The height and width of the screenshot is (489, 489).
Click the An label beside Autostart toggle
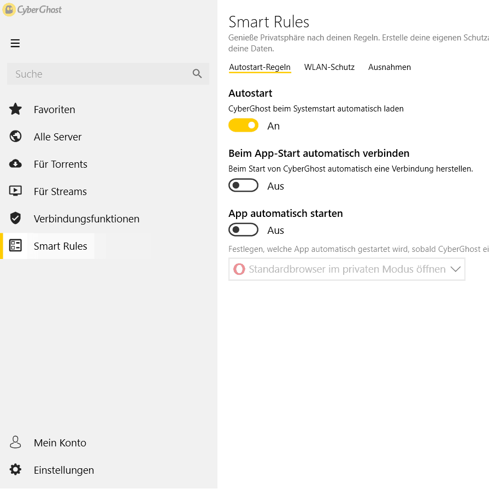[274, 126]
